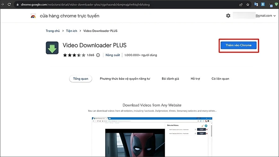Click the Video Downloader PLUS extension icon
The height and width of the screenshot is (157, 279).
tap(52, 48)
